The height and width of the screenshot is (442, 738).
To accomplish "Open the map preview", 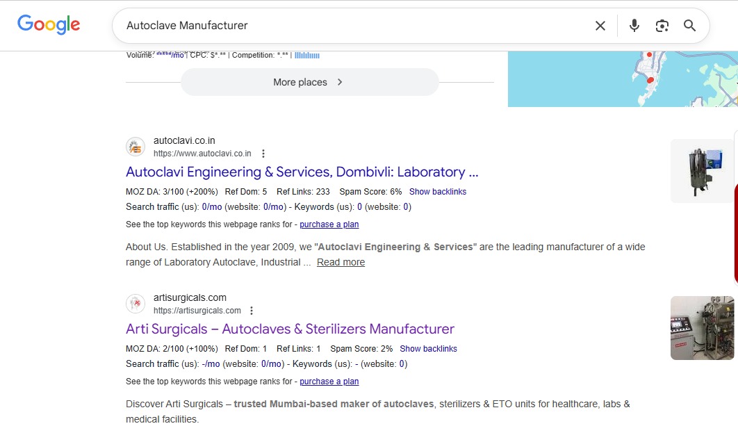I will [623, 79].
